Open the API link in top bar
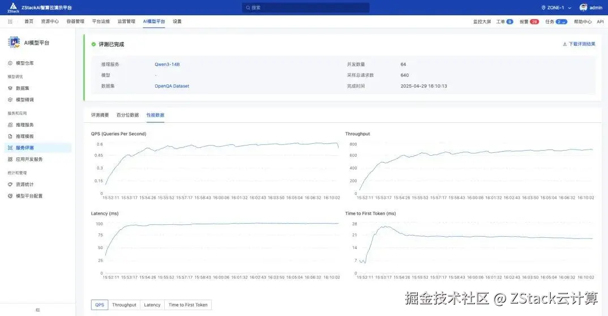The width and height of the screenshot is (608, 316). (x=600, y=22)
